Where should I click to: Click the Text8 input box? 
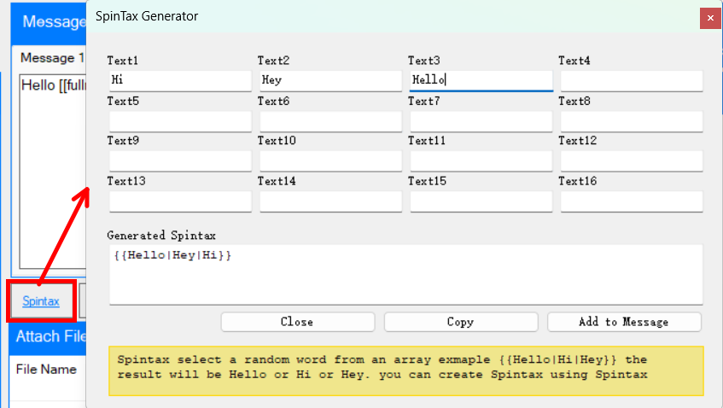click(631, 121)
